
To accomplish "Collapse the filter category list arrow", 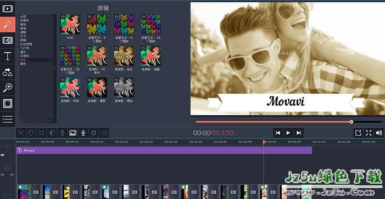I will pyautogui.click(x=54, y=69).
